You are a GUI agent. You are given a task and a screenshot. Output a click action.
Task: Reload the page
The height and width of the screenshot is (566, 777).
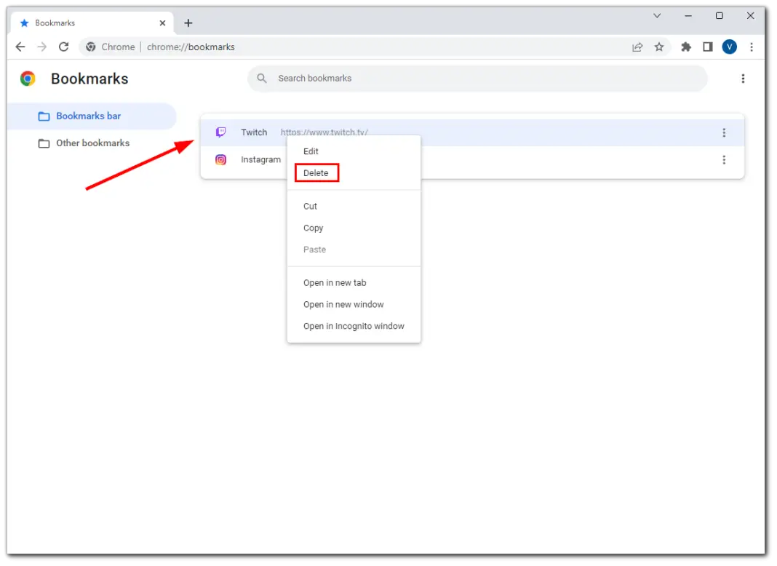point(63,47)
